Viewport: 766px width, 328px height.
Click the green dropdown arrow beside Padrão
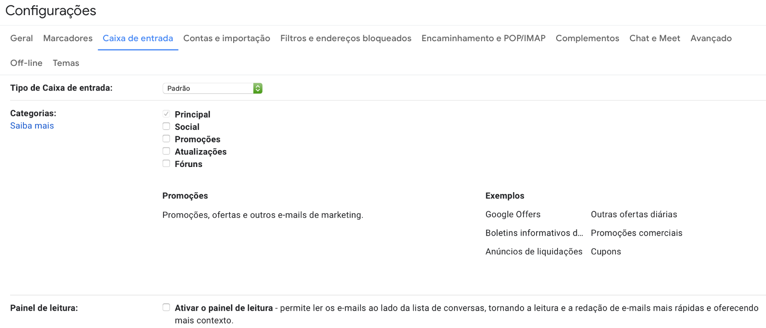(258, 88)
